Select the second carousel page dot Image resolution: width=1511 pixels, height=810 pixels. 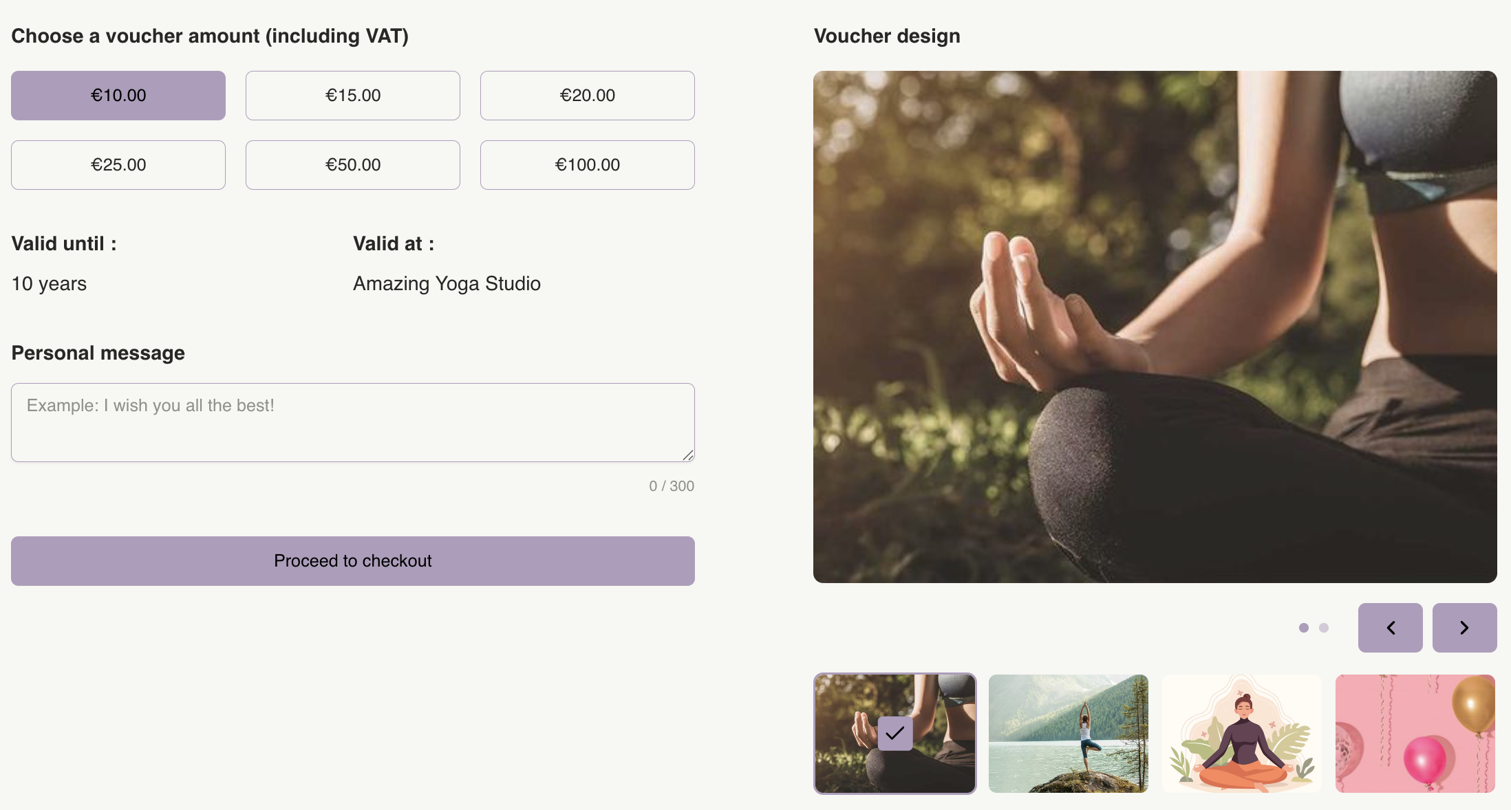[x=1323, y=628]
